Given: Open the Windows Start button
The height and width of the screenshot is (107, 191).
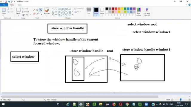Looking at the screenshot, I should [x=3, y=104].
